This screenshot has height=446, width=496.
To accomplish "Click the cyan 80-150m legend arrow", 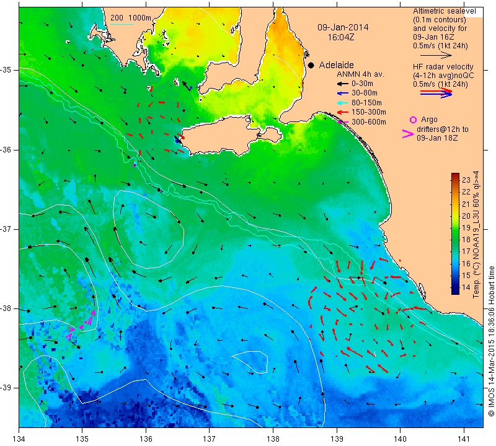I will 343,103.
